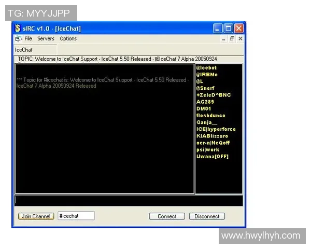
Task: Open the Servers menu
Action: coord(46,39)
